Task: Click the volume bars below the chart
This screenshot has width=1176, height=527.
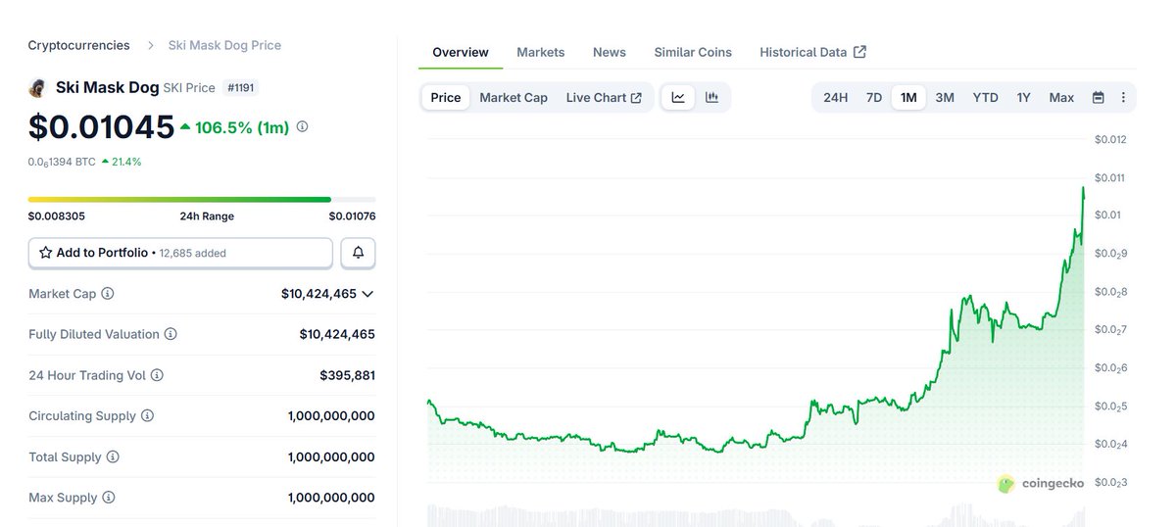Action: pos(756,515)
